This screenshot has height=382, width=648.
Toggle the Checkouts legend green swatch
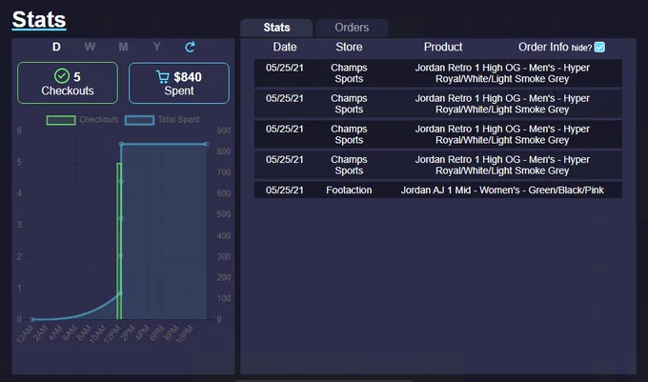pyautogui.click(x=61, y=120)
